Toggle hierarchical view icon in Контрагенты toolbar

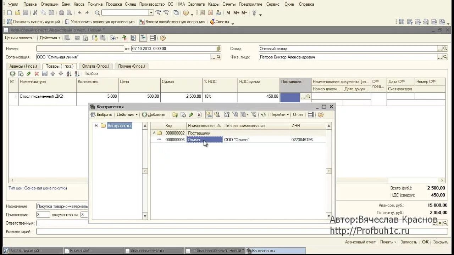[209, 115]
